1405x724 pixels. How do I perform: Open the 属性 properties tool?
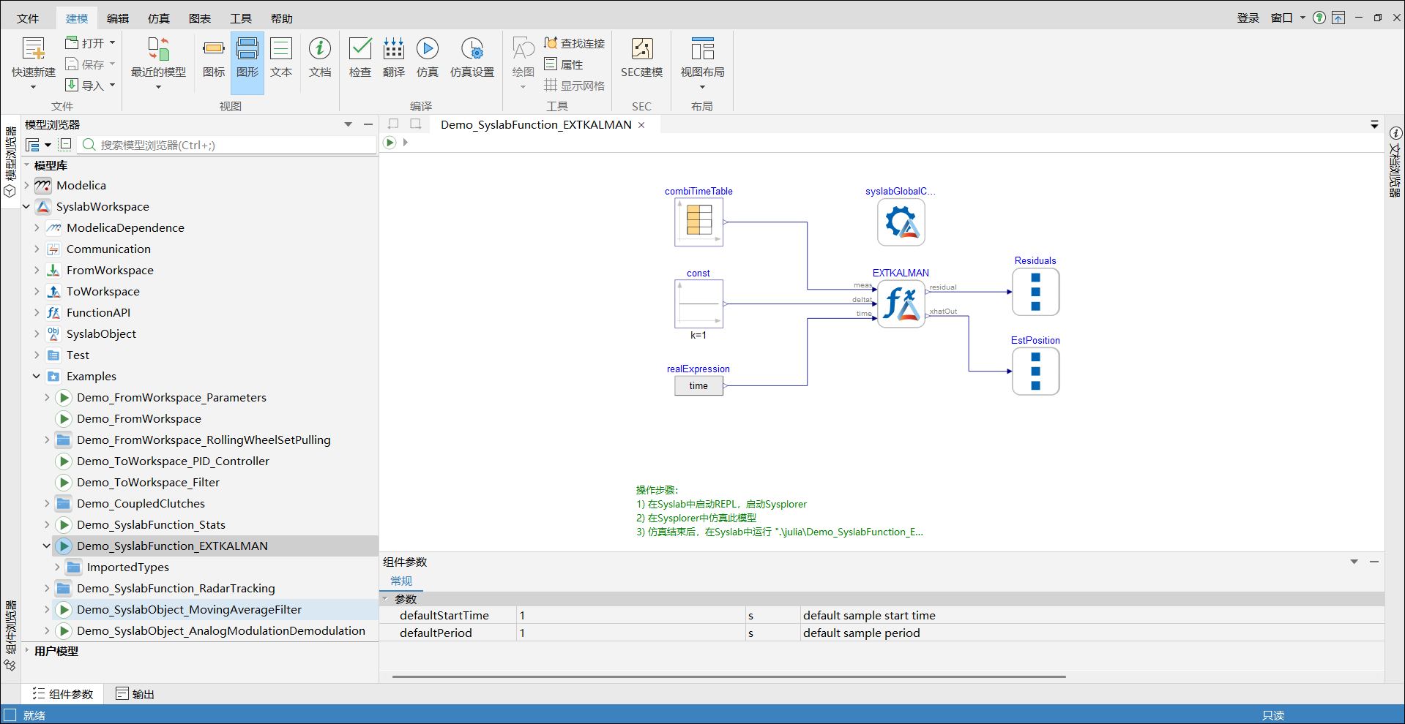pyautogui.click(x=564, y=64)
